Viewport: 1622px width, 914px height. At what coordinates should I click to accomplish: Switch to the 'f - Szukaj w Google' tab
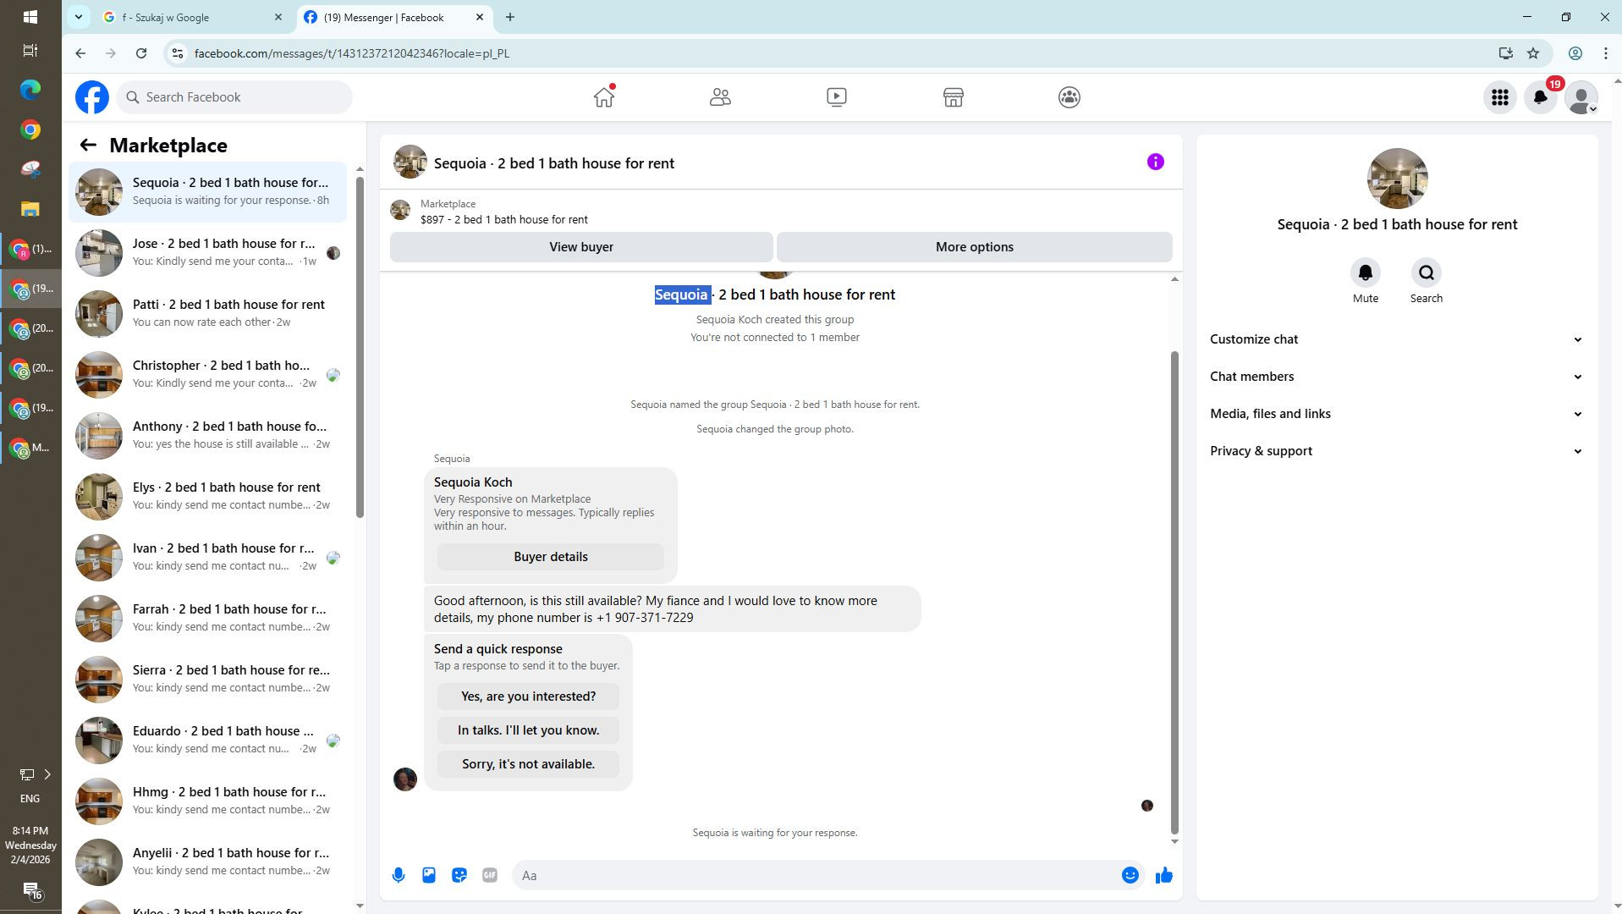193,17
